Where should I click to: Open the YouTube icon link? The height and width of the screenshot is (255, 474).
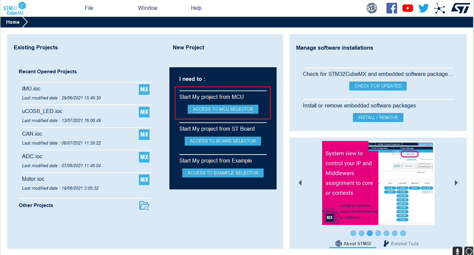tap(407, 8)
